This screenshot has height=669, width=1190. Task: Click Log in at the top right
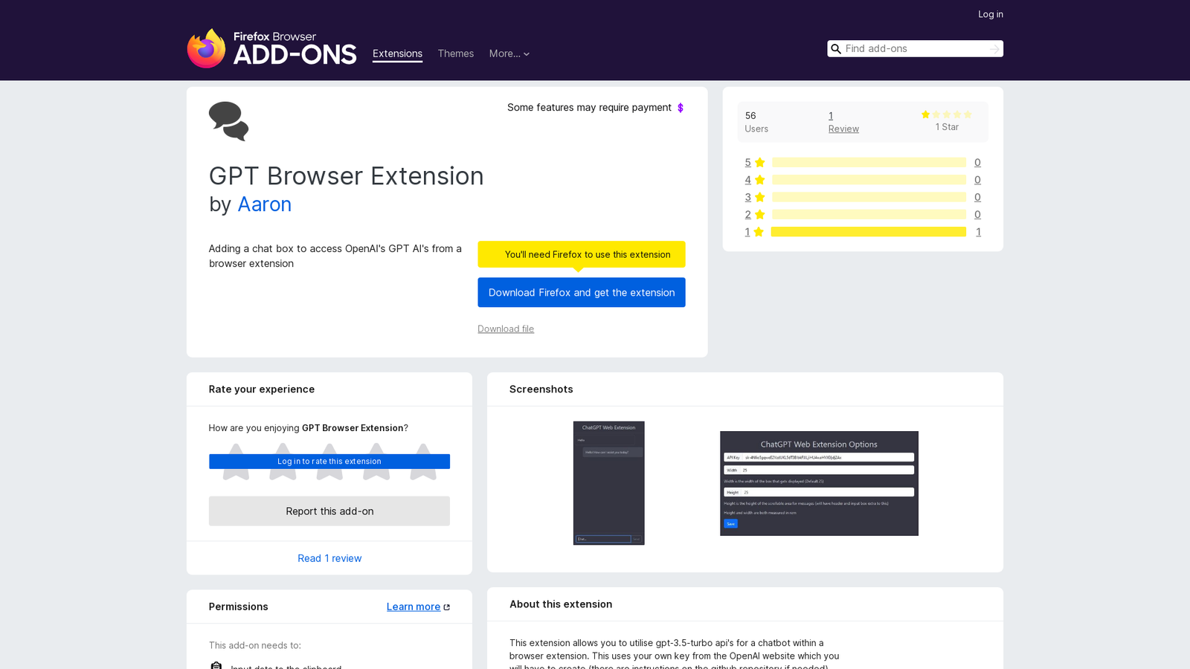tap(991, 14)
